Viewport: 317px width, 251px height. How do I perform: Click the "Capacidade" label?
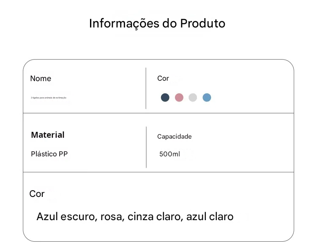coord(175,136)
